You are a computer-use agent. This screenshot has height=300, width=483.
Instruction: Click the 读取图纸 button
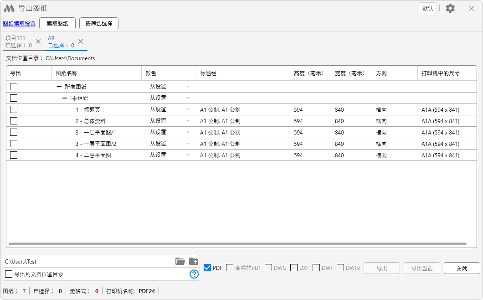point(57,23)
